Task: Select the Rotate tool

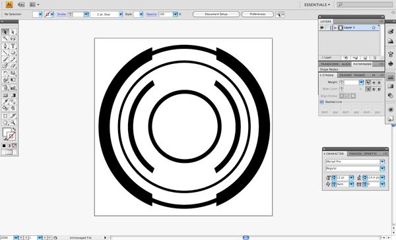Action: click(x=5, y=73)
